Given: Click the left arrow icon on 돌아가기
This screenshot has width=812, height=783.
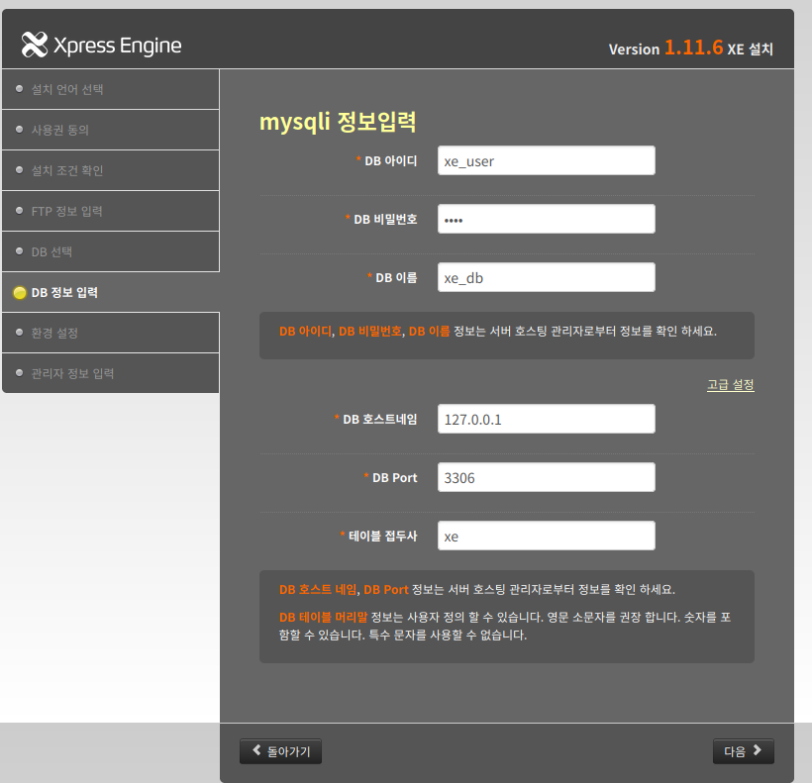Looking at the screenshot, I should pos(256,750).
